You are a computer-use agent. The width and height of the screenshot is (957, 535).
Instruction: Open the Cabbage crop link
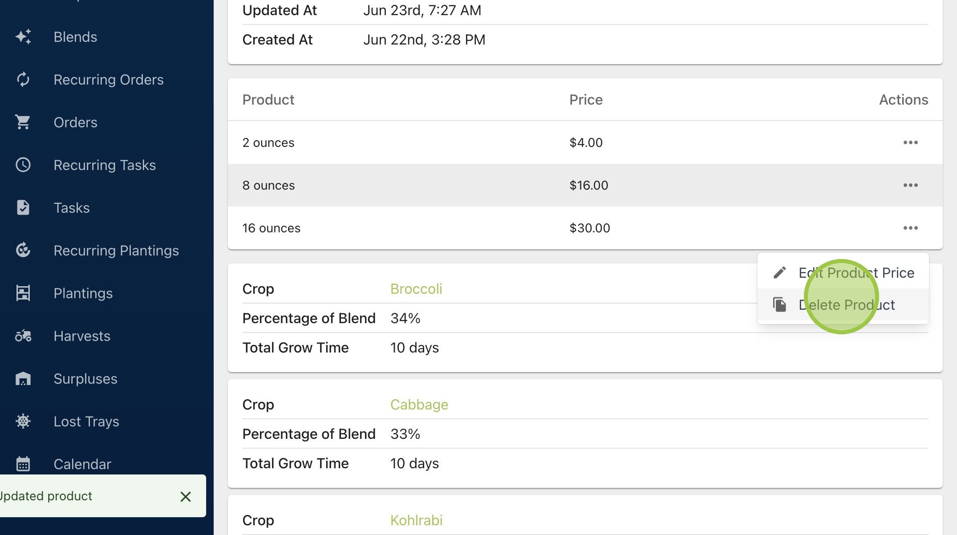pos(419,405)
